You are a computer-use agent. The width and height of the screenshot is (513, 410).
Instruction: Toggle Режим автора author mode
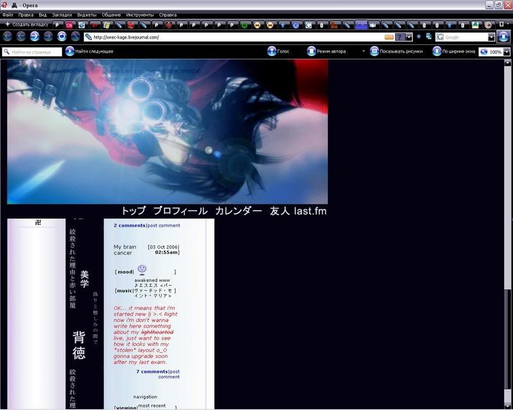coord(326,51)
